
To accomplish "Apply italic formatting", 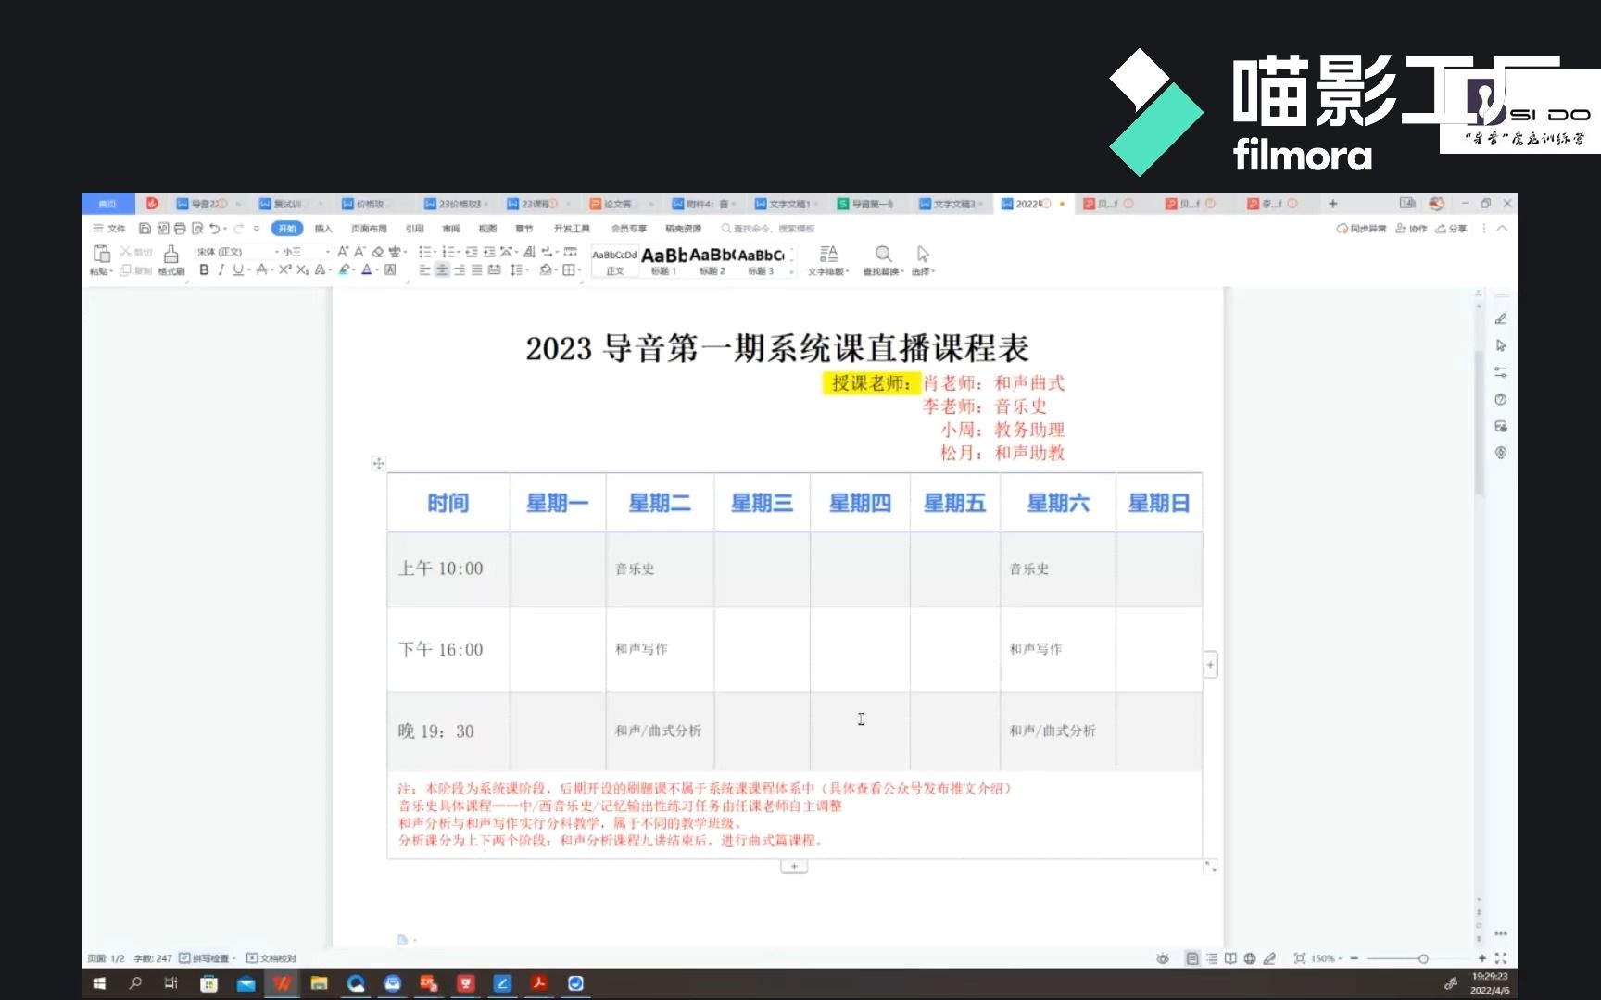I will click(221, 270).
